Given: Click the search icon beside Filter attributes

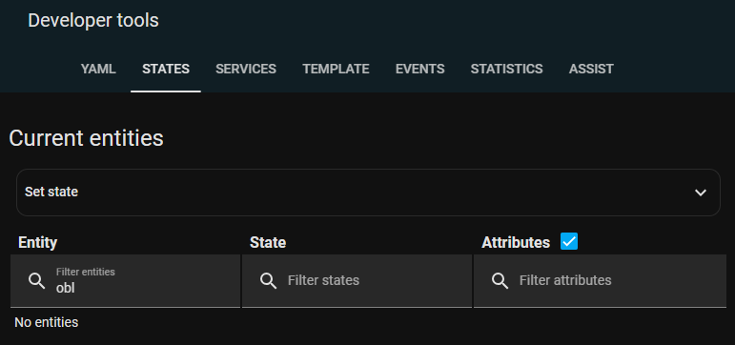Looking at the screenshot, I should (500, 281).
